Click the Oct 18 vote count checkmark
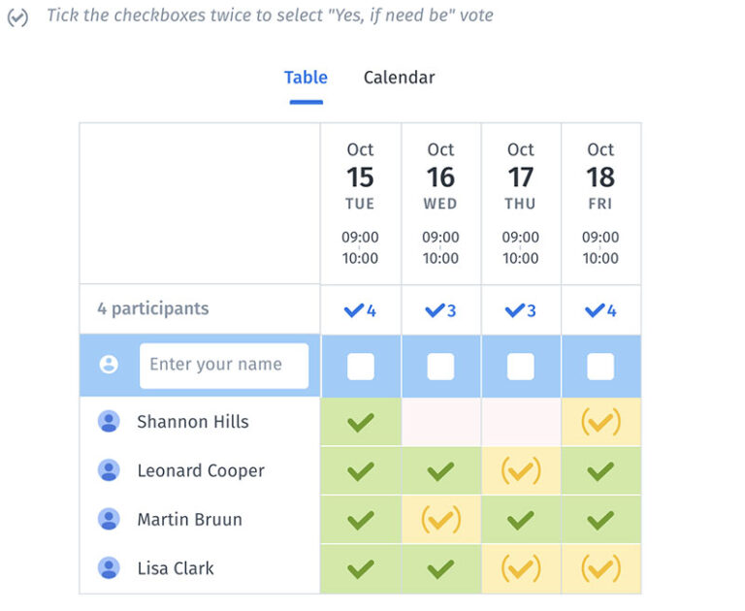 pyautogui.click(x=595, y=310)
